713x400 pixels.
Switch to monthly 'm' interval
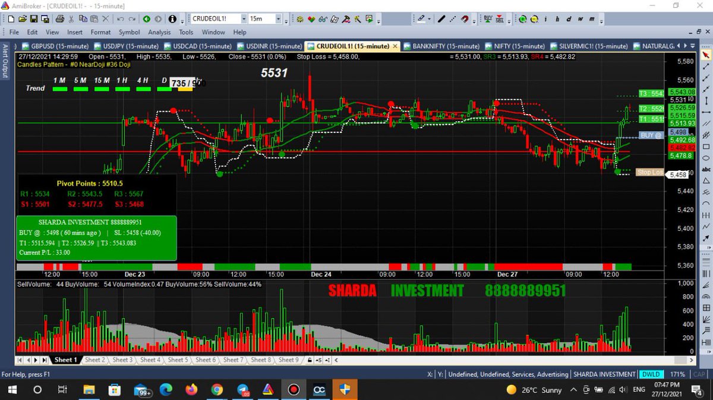[x=592, y=19]
